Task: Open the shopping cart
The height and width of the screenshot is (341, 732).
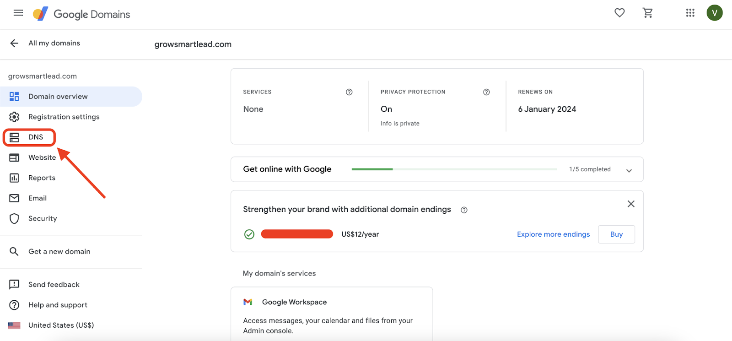Action: (x=648, y=13)
